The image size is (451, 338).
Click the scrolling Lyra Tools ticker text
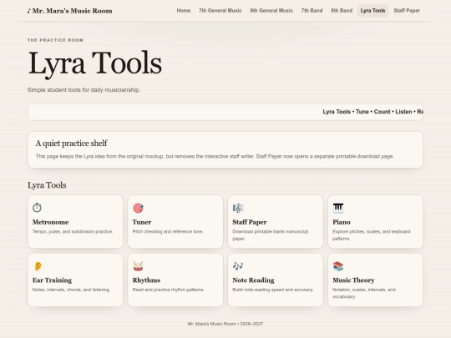(372, 112)
